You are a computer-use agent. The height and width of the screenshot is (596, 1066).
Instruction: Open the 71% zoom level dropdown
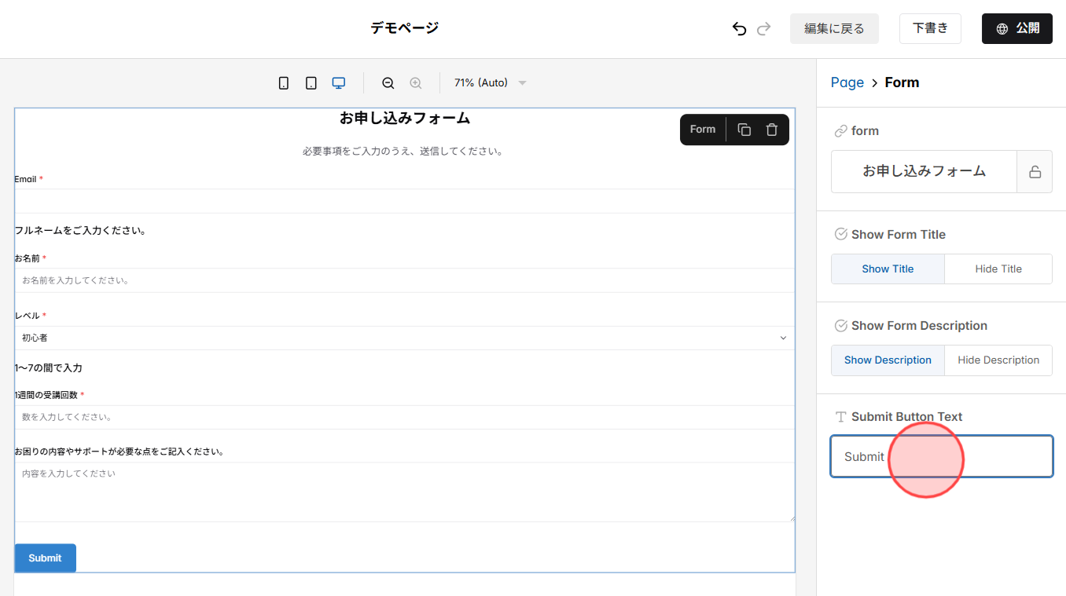487,82
